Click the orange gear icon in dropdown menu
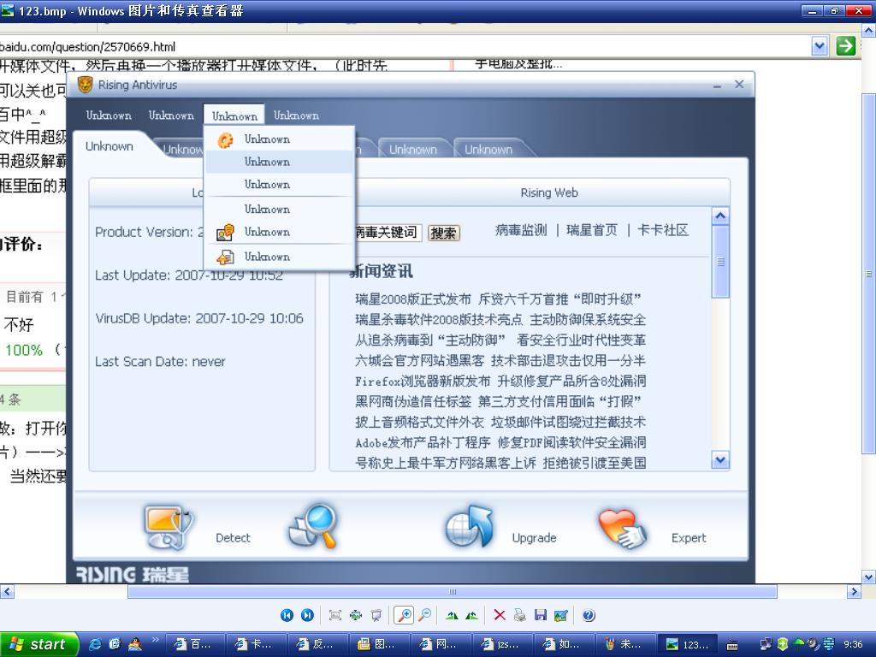876x657 pixels. [x=225, y=139]
